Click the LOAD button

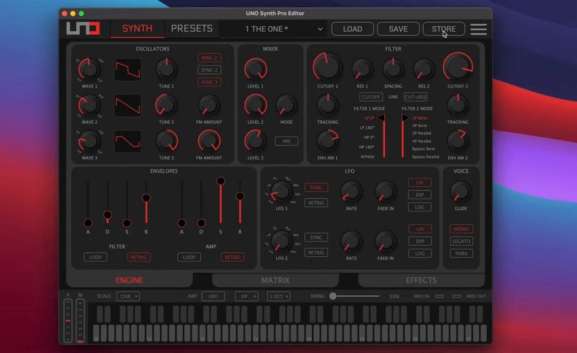click(x=352, y=29)
